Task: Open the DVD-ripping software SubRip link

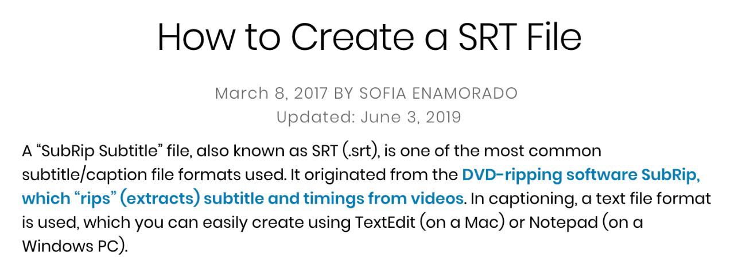Action: coord(581,175)
